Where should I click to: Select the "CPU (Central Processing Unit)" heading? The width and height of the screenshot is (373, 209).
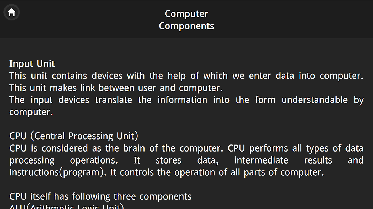[x=74, y=136]
